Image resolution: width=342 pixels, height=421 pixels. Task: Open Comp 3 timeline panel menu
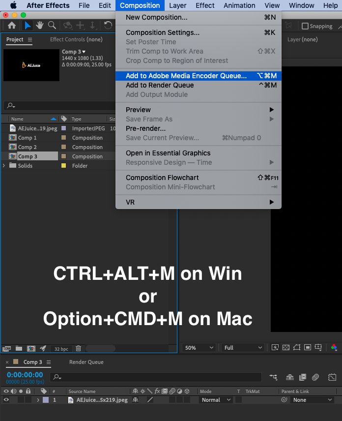pyautogui.click(x=49, y=362)
